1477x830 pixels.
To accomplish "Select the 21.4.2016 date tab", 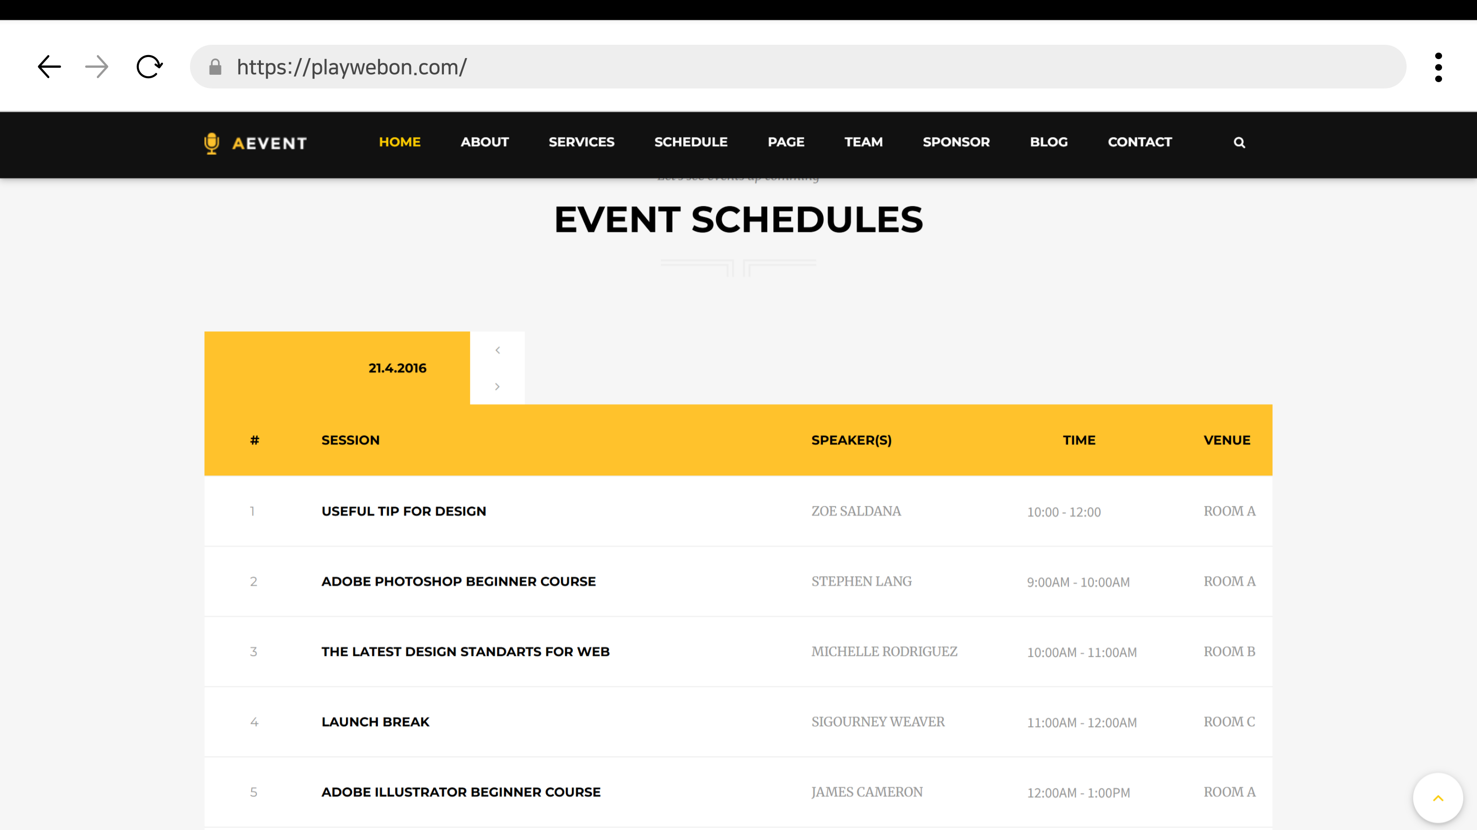I will (x=397, y=368).
